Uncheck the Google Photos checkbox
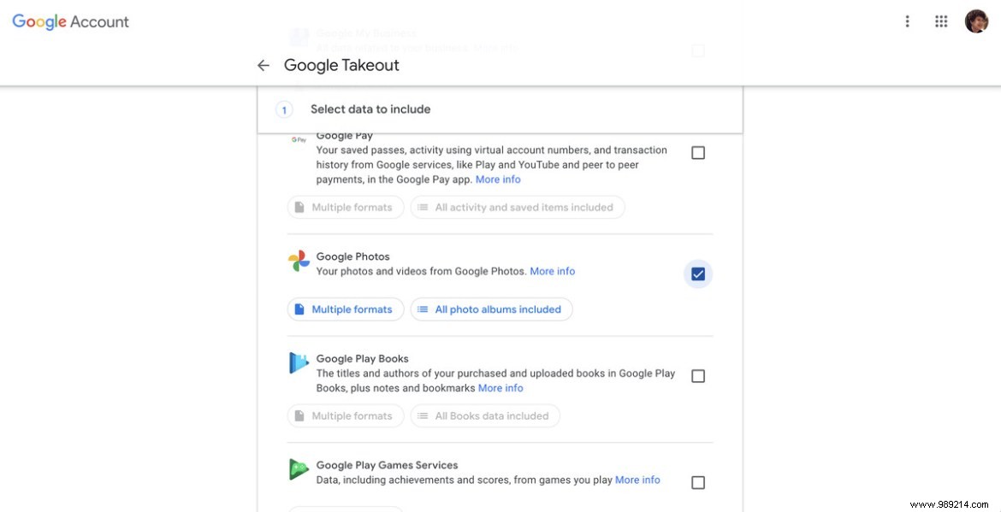The image size is (1001, 512). 698,274
